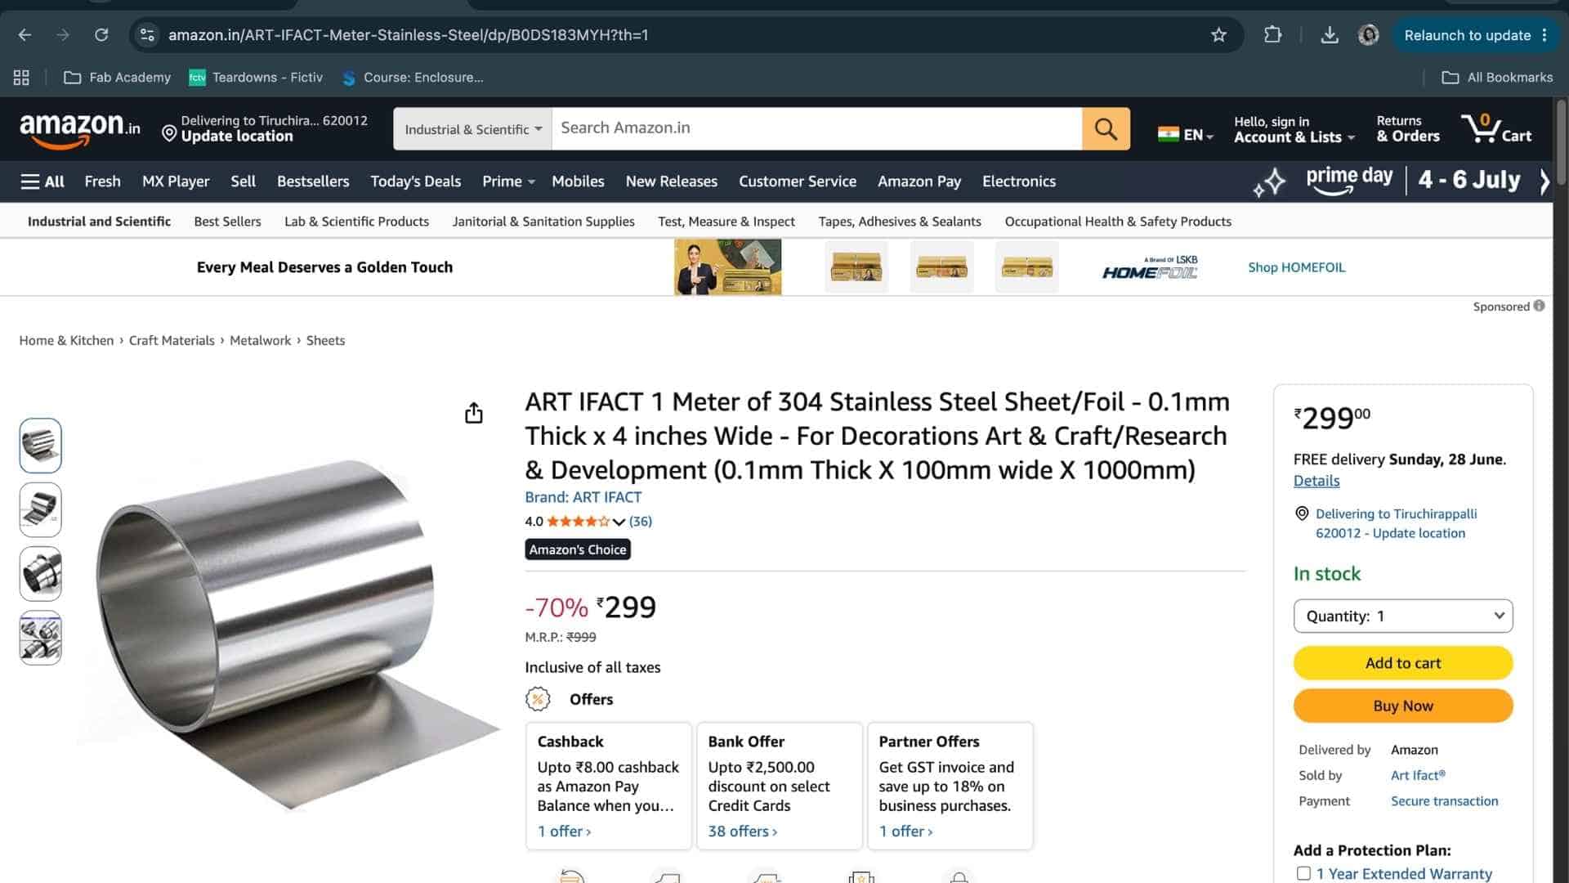Click the product share icon
1569x883 pixels.
[473, 413]
